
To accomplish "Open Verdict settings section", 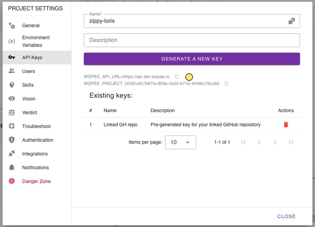I will coord(37,112).
